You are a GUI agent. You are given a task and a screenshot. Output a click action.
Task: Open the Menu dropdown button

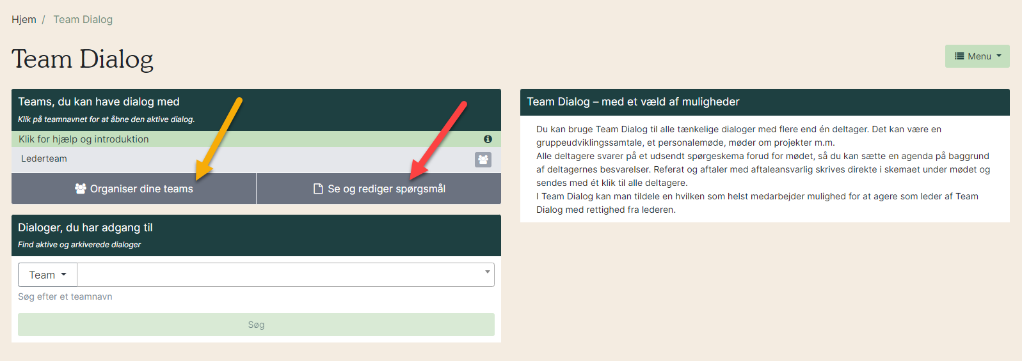pos(977,56)
